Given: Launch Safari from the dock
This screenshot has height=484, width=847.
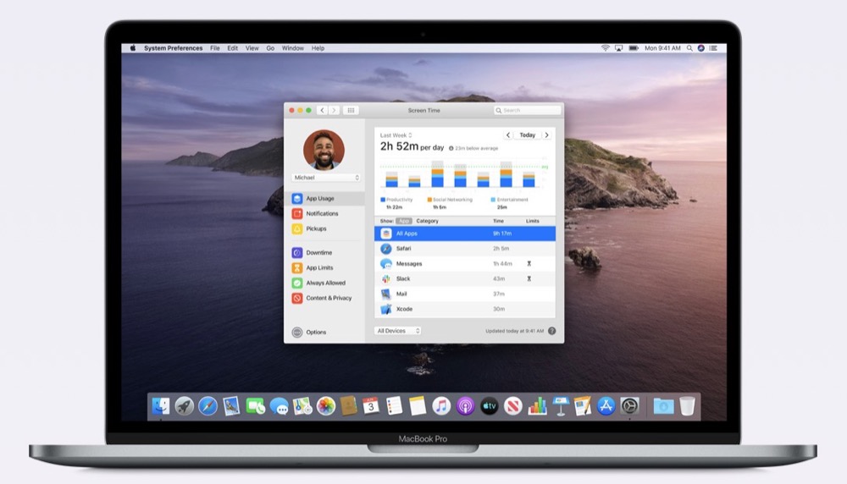Looking at the screenshot, I should (208, 406).
